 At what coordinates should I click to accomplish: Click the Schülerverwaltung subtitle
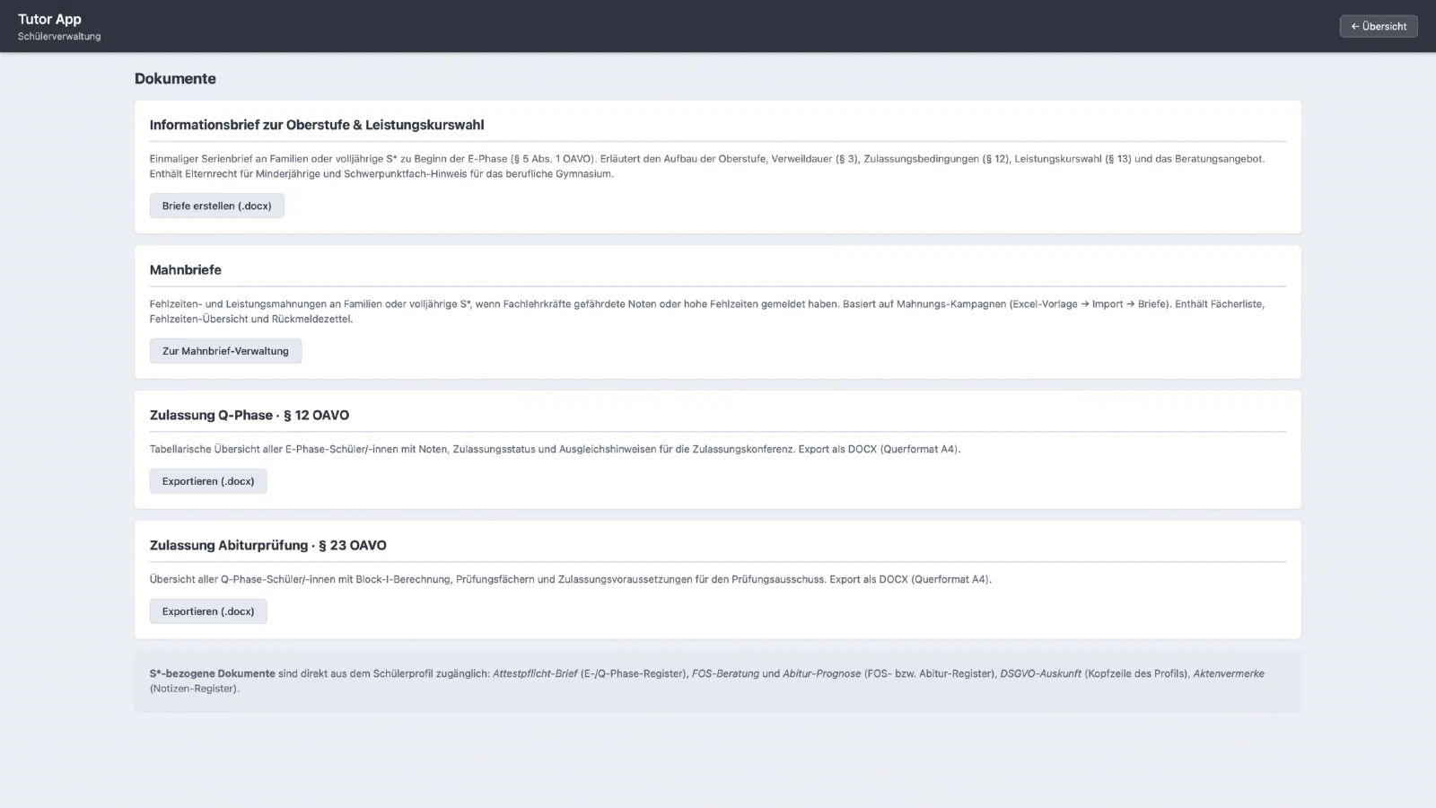pyautogui.click(x=59, y=37)
